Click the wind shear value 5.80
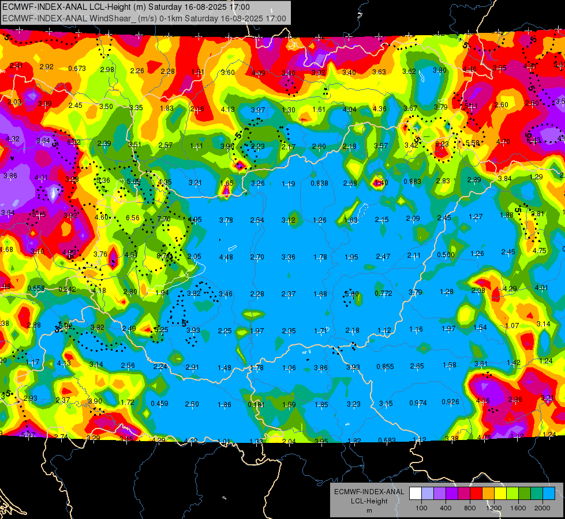Screen dimensions: 565x519 pyautogui.click(x=352, y=294)
